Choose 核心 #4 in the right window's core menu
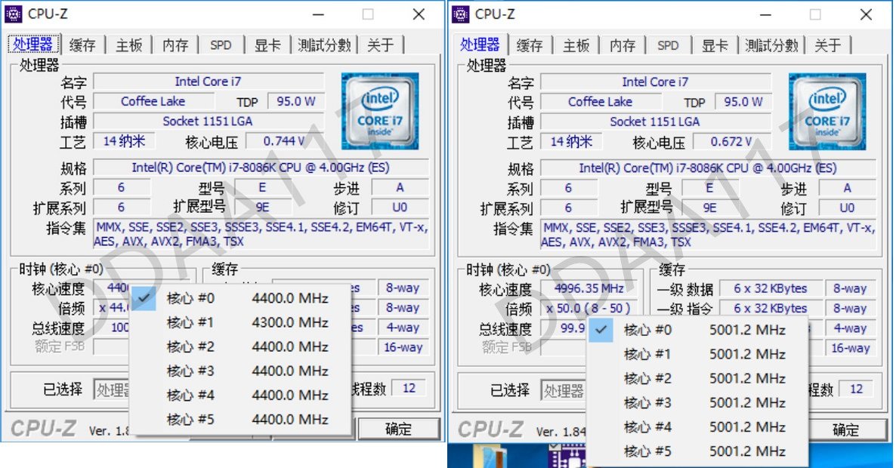Screen dimensions: 896x468 point(697,427)
